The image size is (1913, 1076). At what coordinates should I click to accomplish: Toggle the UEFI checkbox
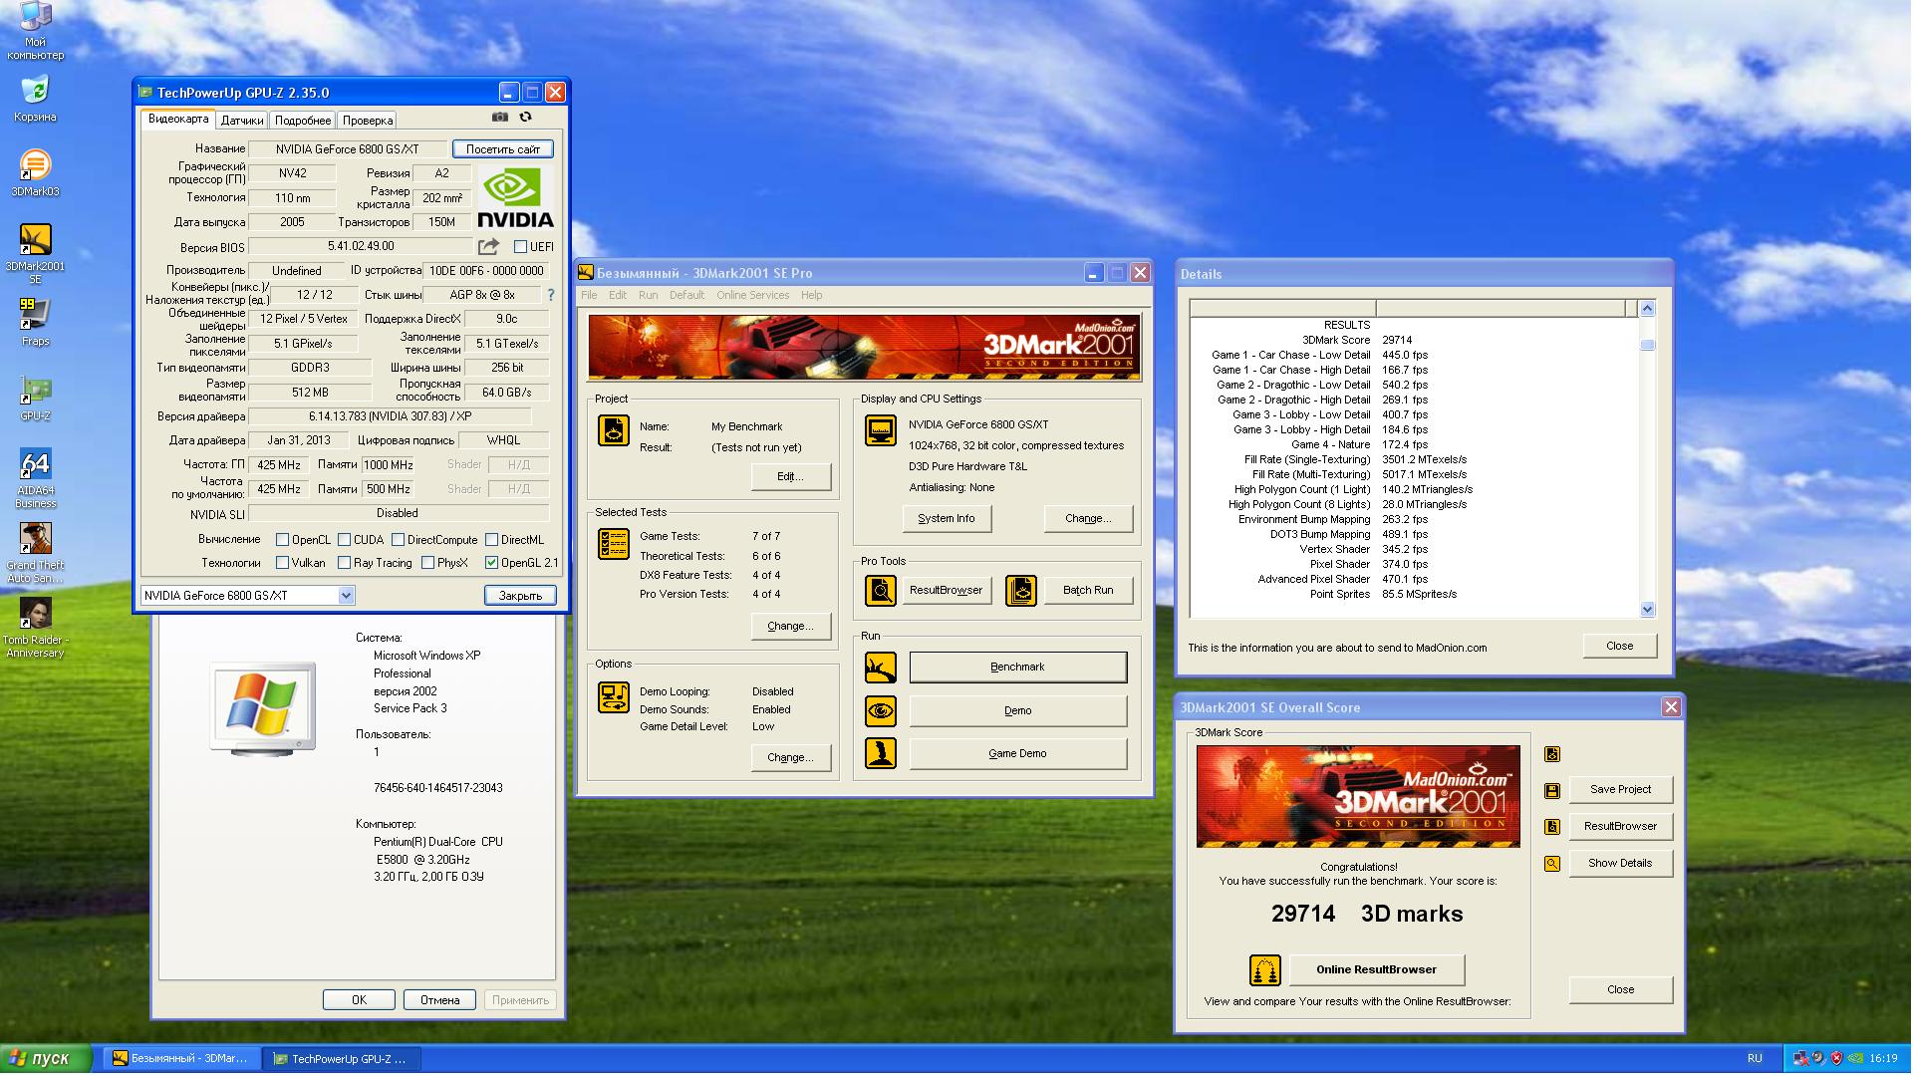click(x=520, y=247)
